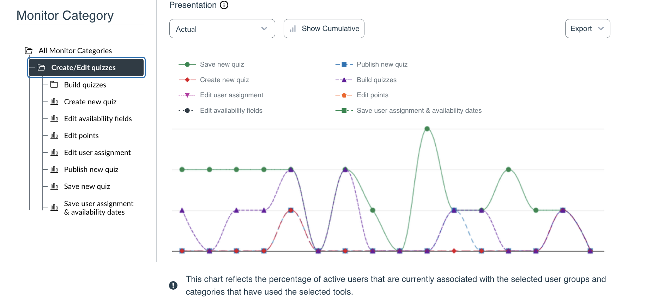Click bar chart icon beside Create new quiz
The image size is (664, 308).
[x=54, y=101]
